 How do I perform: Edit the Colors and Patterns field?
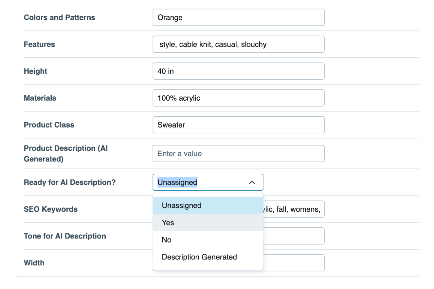click(x=239, y=17)
